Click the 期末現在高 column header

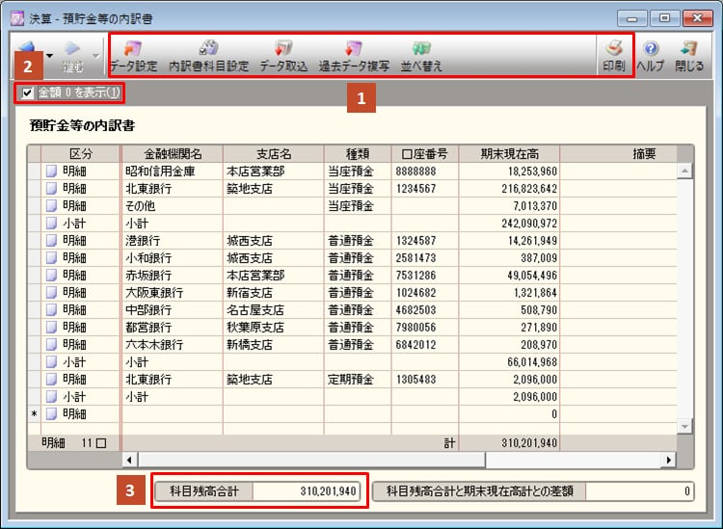[x=509, y=154]
